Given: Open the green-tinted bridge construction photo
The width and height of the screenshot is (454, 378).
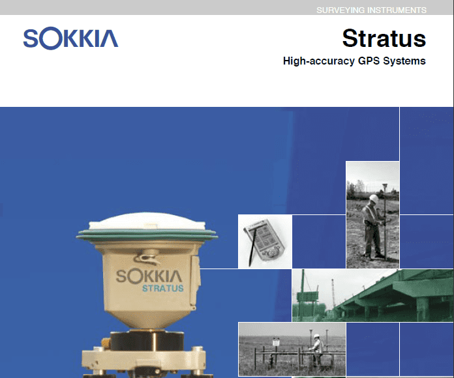Looking at the screenshot, I should tap(372, 295).
